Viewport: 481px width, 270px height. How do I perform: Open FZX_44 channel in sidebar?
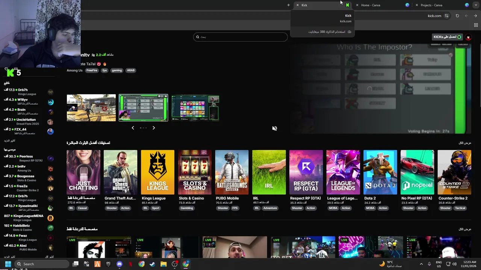pyautogui.click(x=29, y=131)
